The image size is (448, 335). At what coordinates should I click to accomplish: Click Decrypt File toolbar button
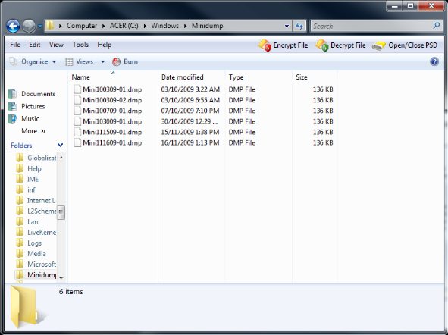click(340, 45)
